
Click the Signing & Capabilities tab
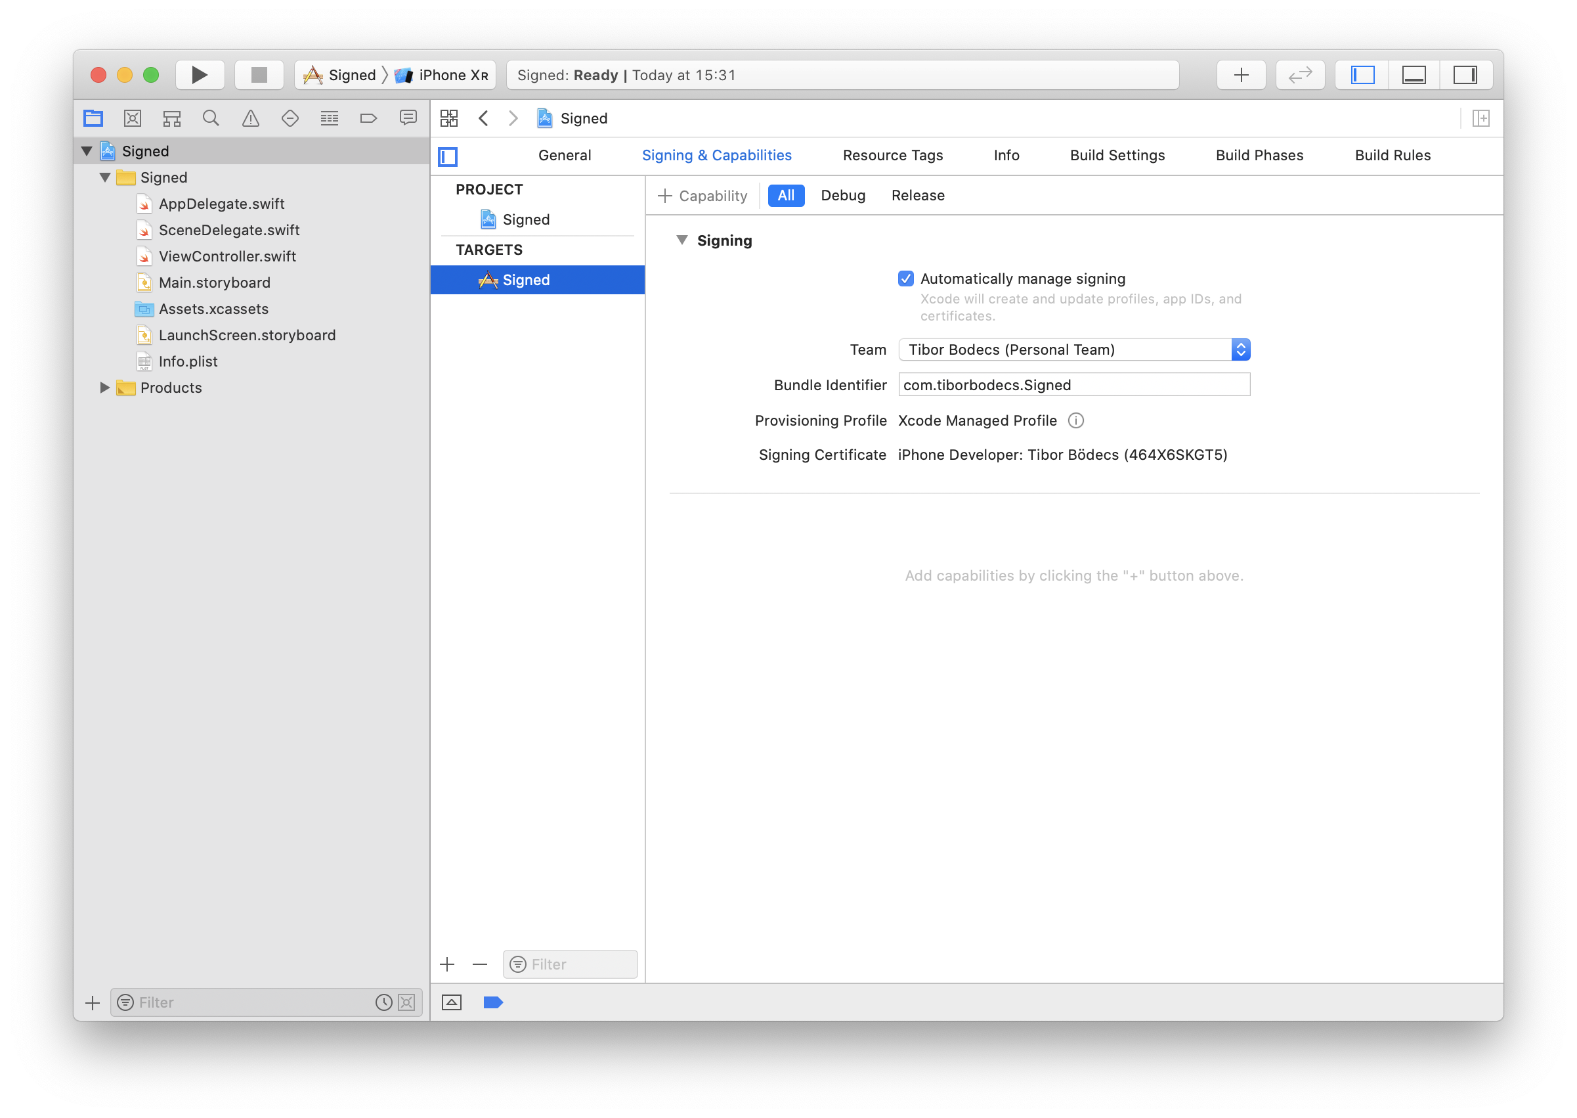716,155
